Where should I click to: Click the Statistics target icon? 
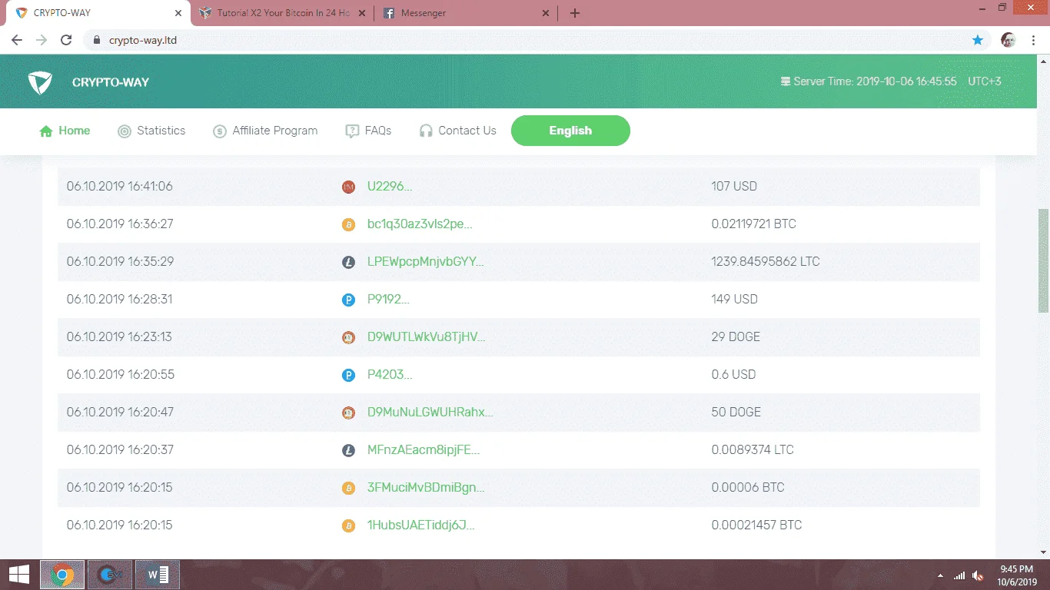(x=125, y=131)
